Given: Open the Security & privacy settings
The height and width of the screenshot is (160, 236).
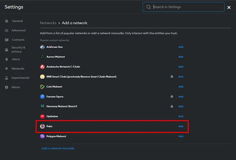Looking at the screenshot, I should pos(18,49).
